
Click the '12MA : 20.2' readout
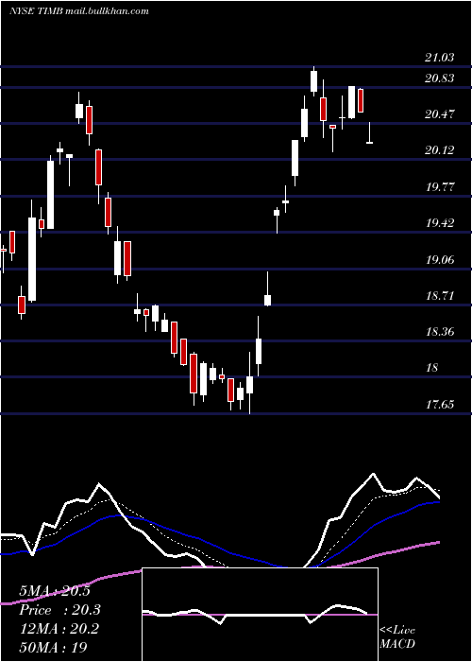coord(59,629)
